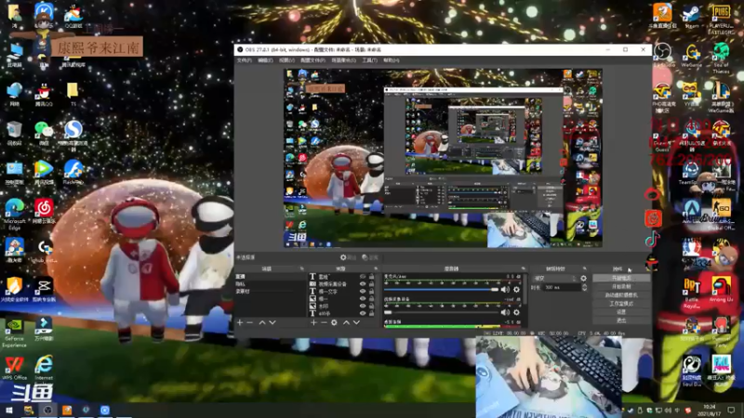Open 视频采集设备 mixer channel settings gear
The image size is (744, 418).
tap(516, 312)
